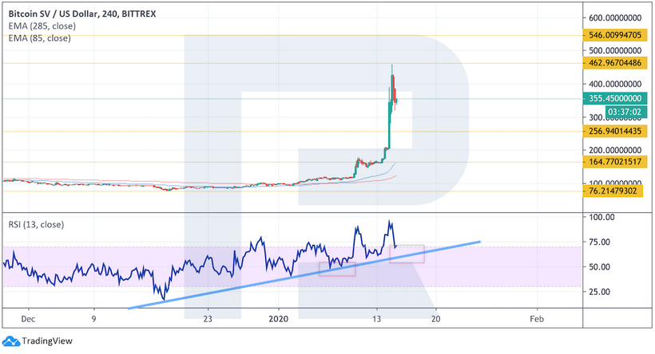
Task: Click the TradingView cloud logo icon
Action: coord(11,340)
